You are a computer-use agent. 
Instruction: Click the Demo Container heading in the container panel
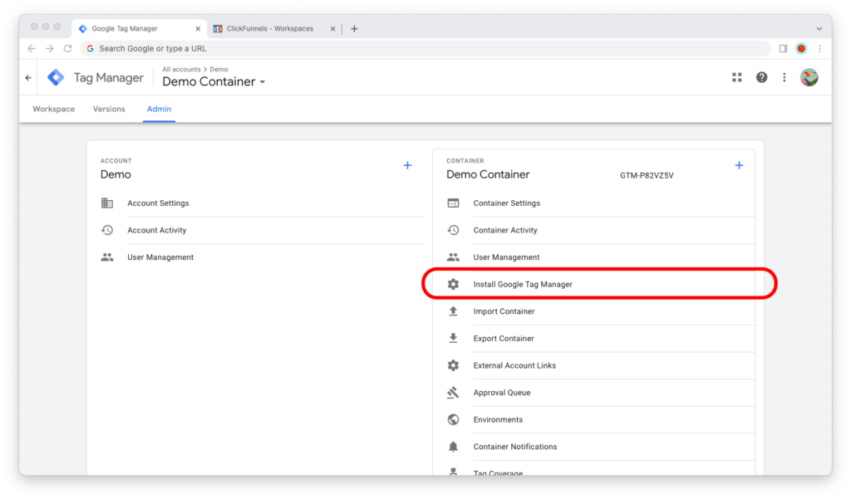[488, 174]
